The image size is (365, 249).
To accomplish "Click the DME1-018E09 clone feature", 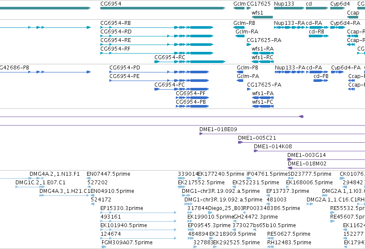I will pyautogui.click(x=218, y=129).
